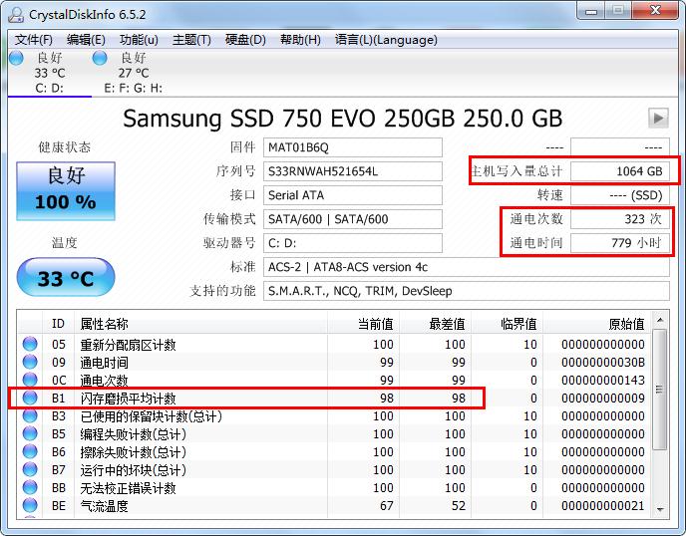Click the 323 次 power on count value
686x536 pixels.
click(x=620, y=219)
